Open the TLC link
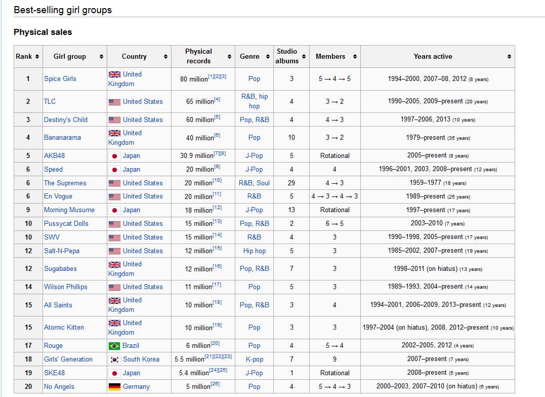 coord(50,102)
